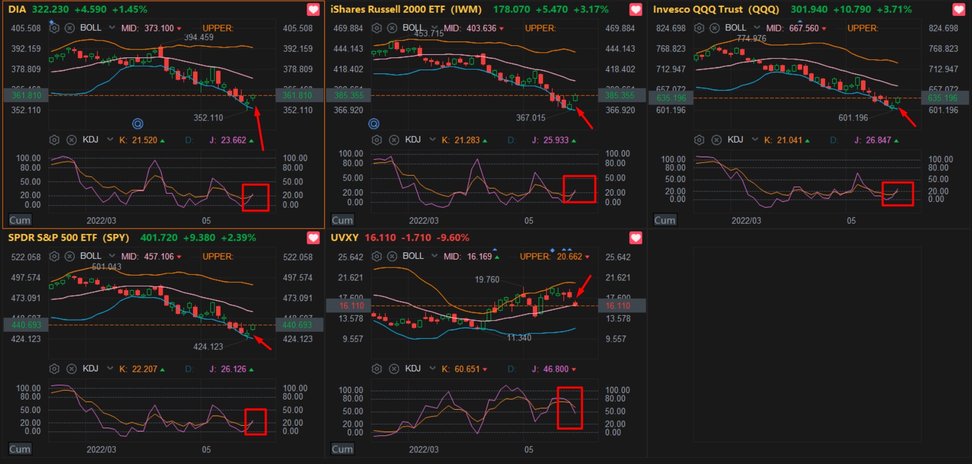Remove KDJ indicator from DIA chart

point(71,140)
